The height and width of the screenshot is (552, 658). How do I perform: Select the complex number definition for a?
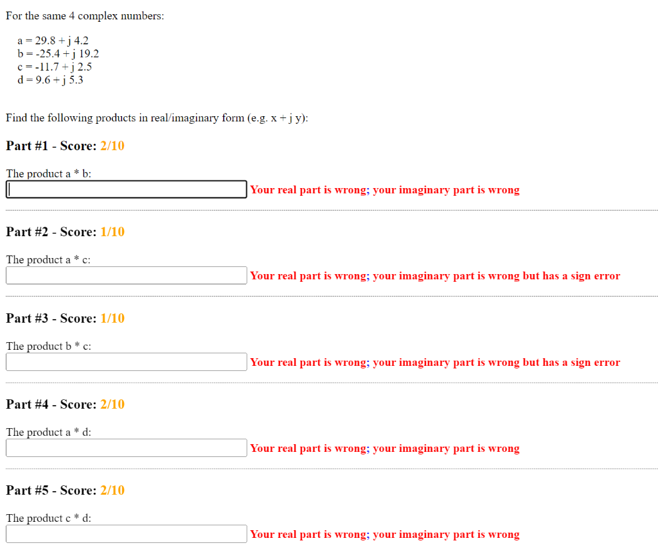(x=53, y=40)
